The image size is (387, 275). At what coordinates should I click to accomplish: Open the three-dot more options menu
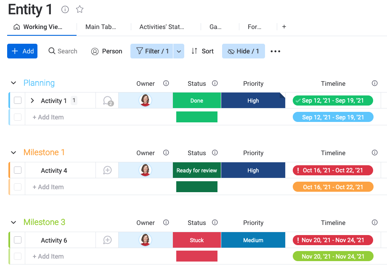275,51
